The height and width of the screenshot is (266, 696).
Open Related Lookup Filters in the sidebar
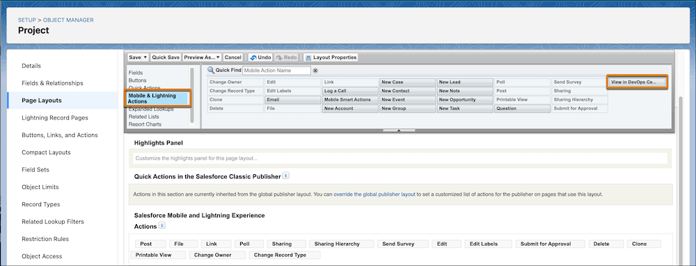(x=53, y=222)
